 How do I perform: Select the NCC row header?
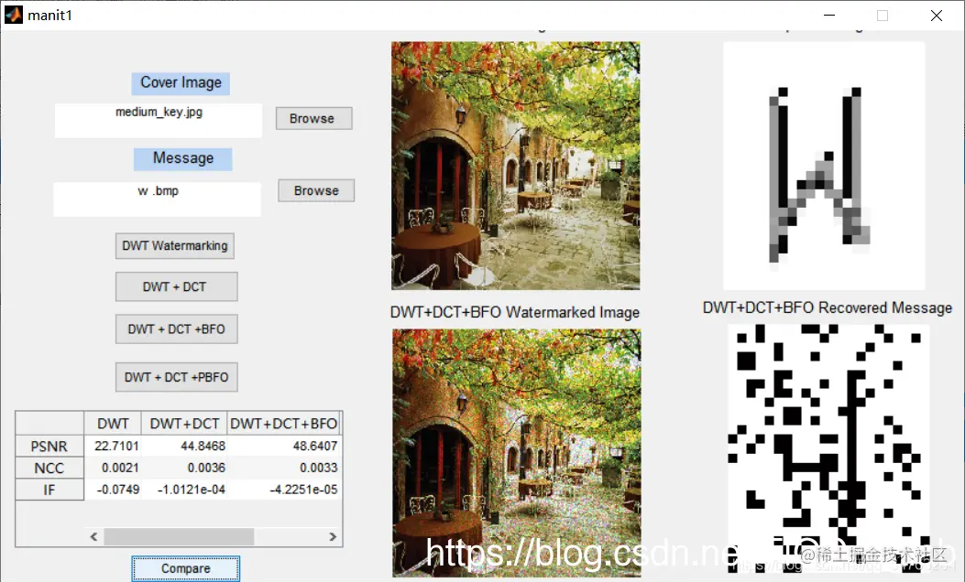click(x=49, y=469)
